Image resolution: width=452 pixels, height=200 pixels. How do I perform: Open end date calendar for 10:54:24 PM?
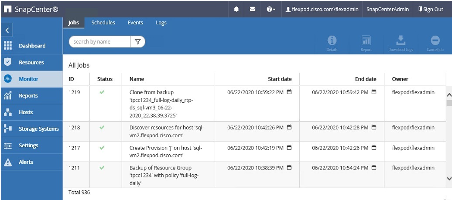coord(374,167)
